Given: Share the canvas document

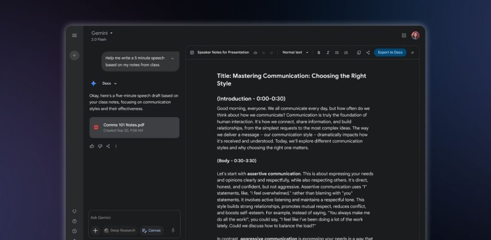Looking at the screenshot, I should click(x=368, y=52).
